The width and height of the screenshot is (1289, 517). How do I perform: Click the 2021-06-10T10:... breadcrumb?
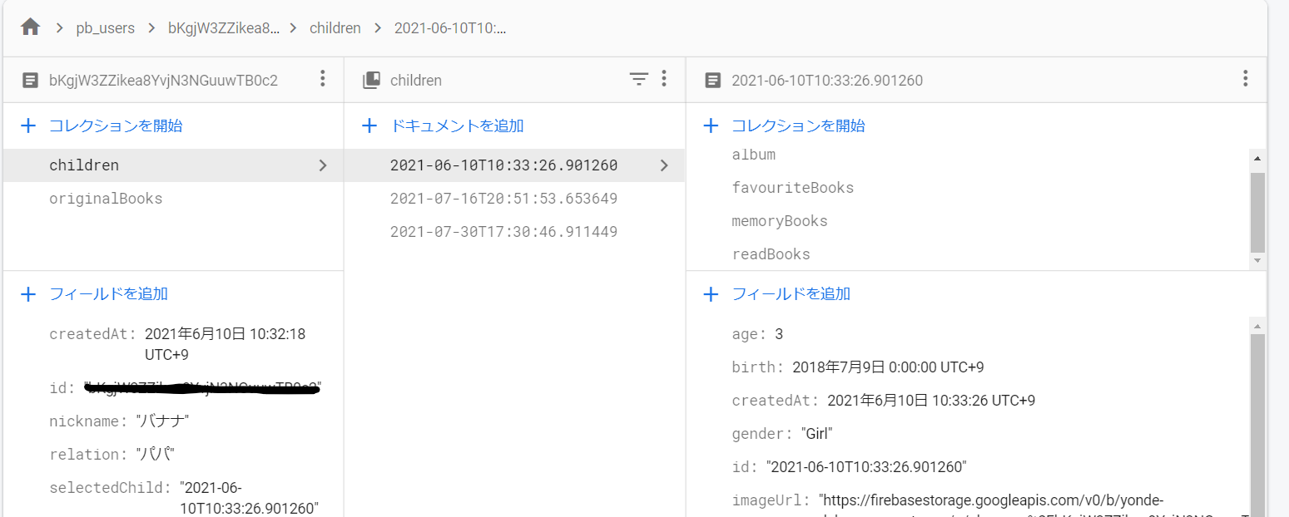[x=450, y=28]
